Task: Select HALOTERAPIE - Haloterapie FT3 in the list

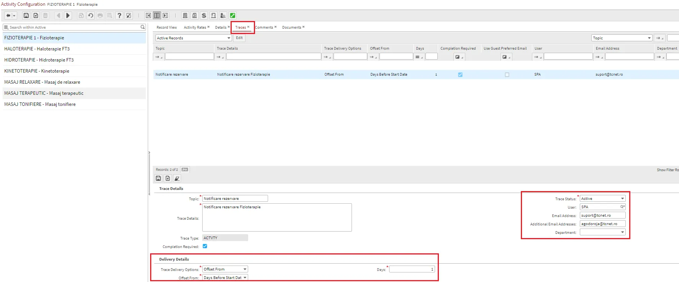Action: point(74,49)
